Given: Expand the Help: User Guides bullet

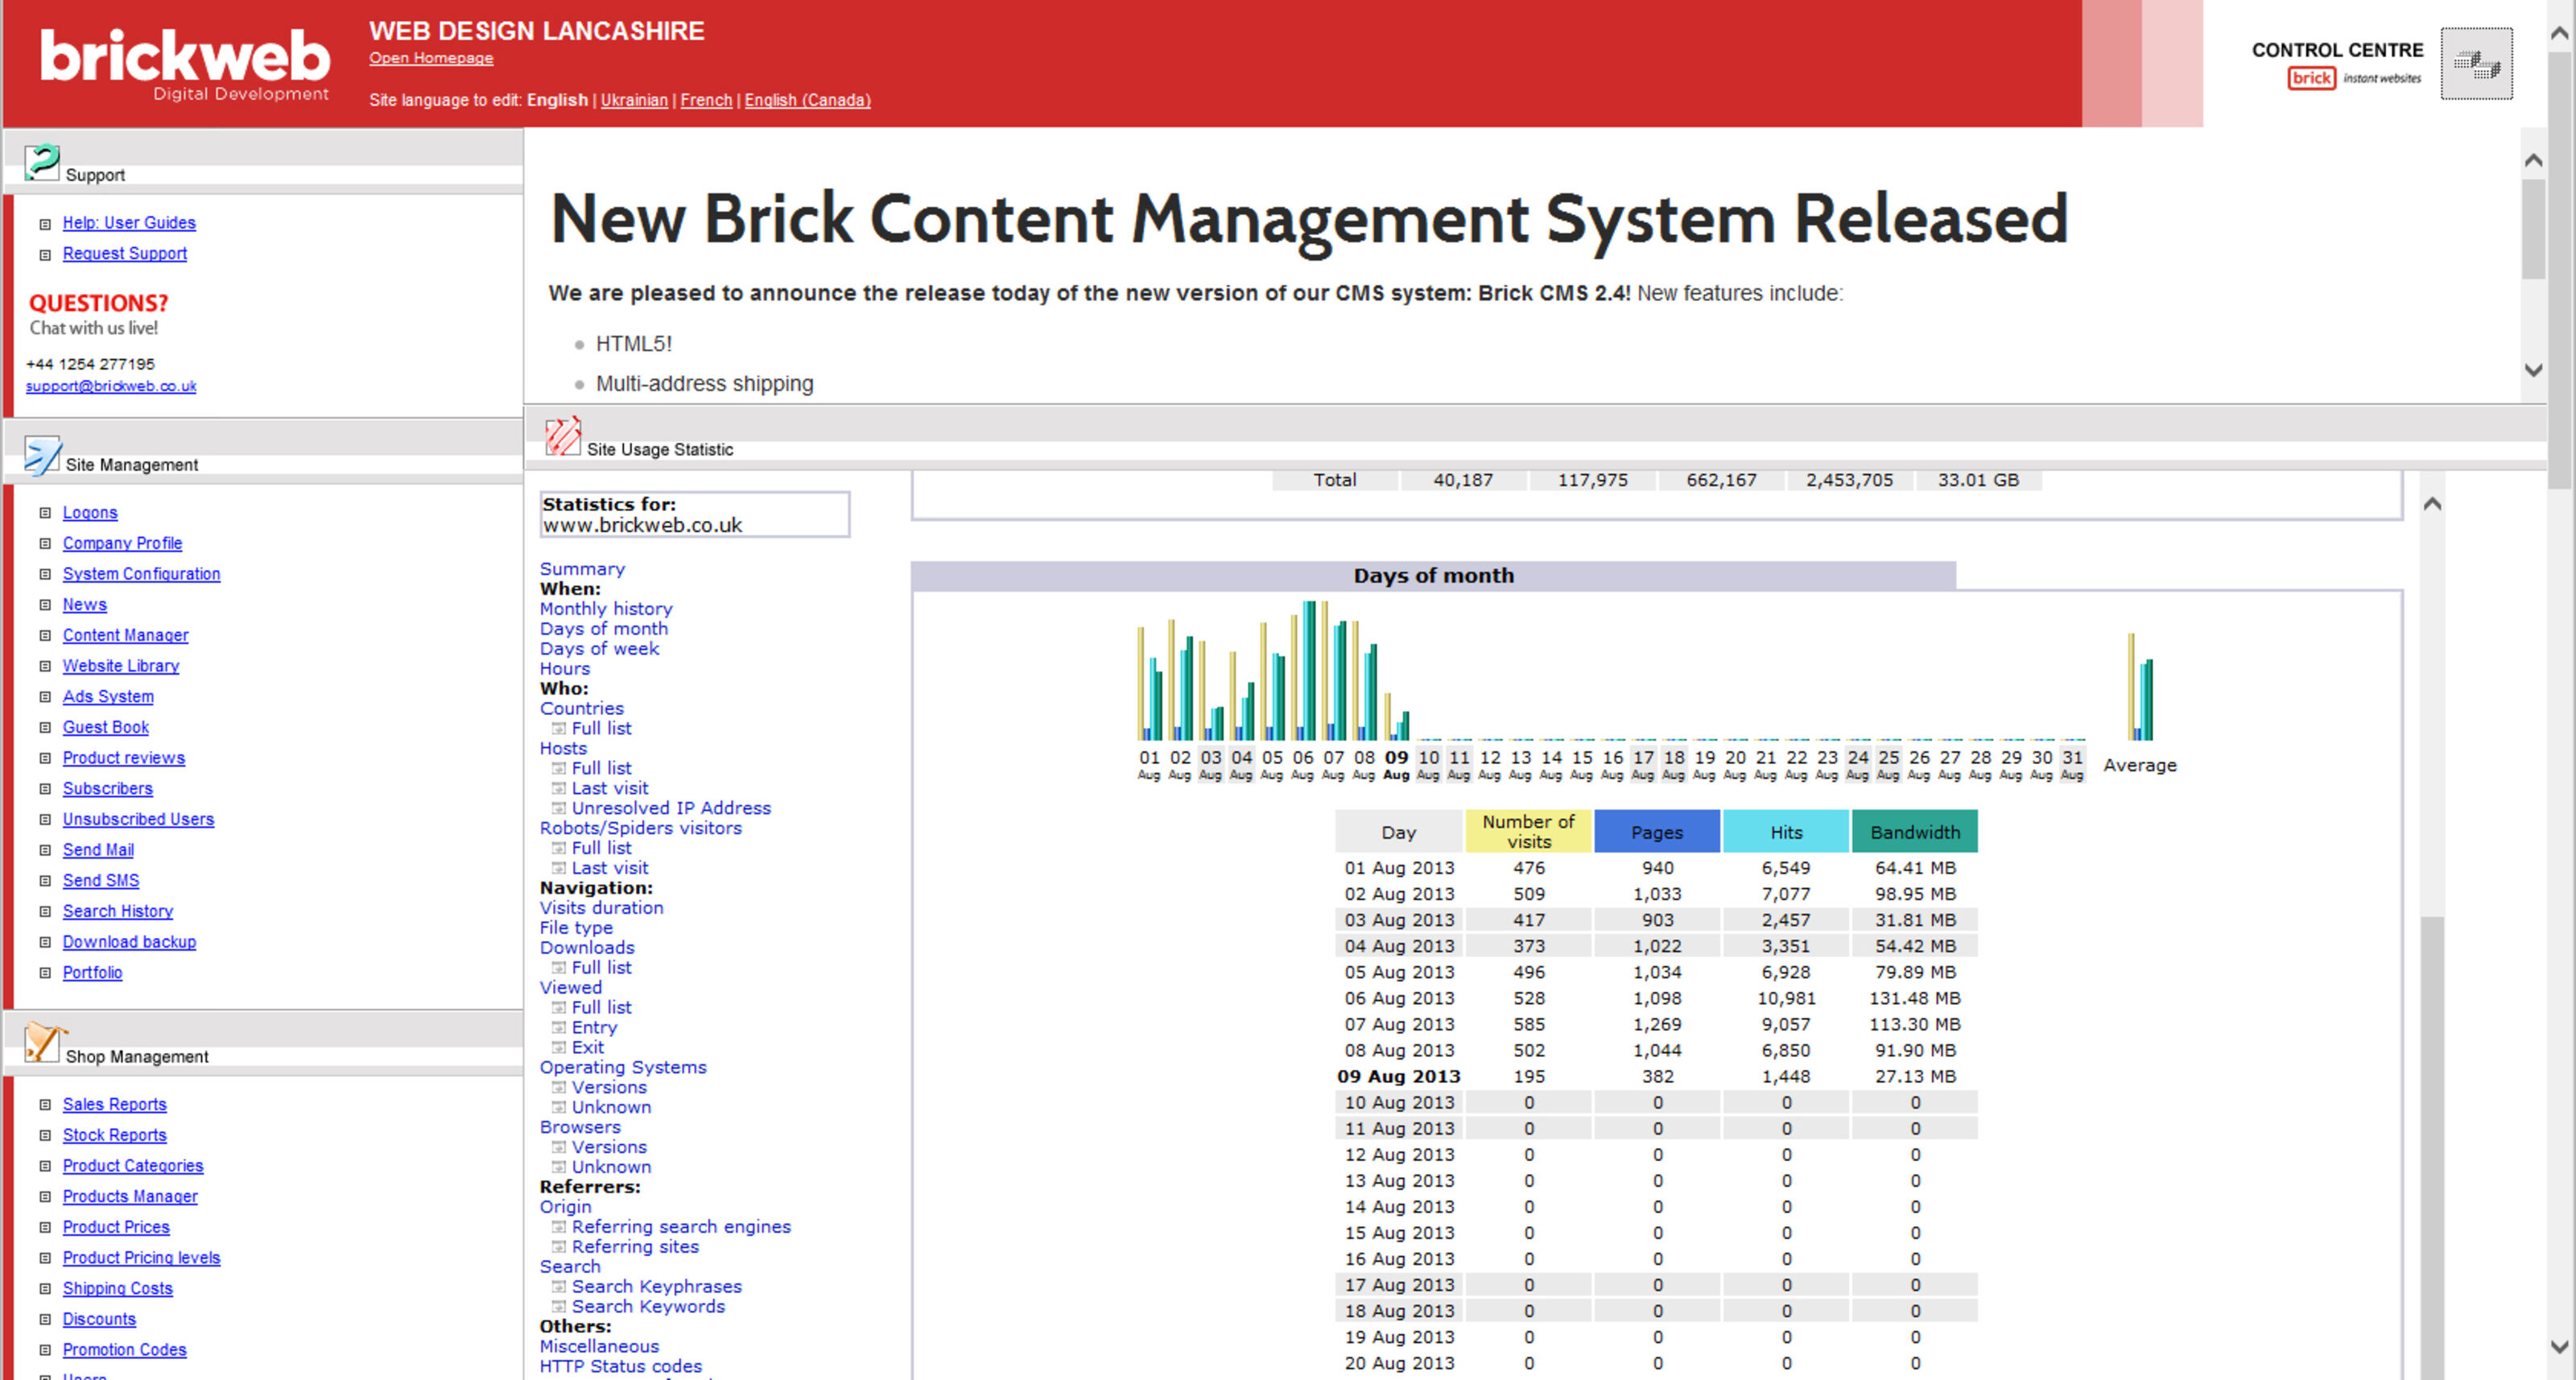Looking at the screenshot, I should 45,224.
